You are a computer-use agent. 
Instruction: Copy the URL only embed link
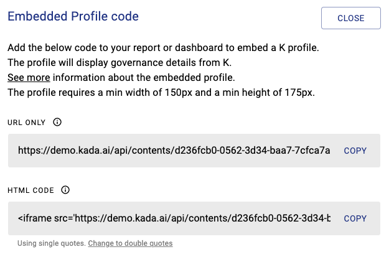tap(355, 151)
